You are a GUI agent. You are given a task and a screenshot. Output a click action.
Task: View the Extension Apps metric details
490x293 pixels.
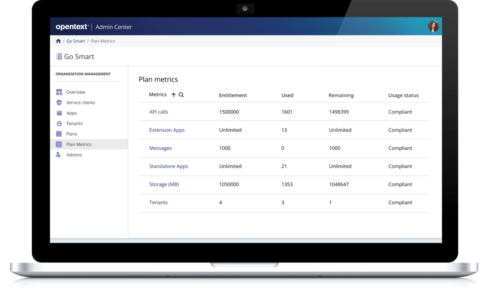click(x=167, y=130)
